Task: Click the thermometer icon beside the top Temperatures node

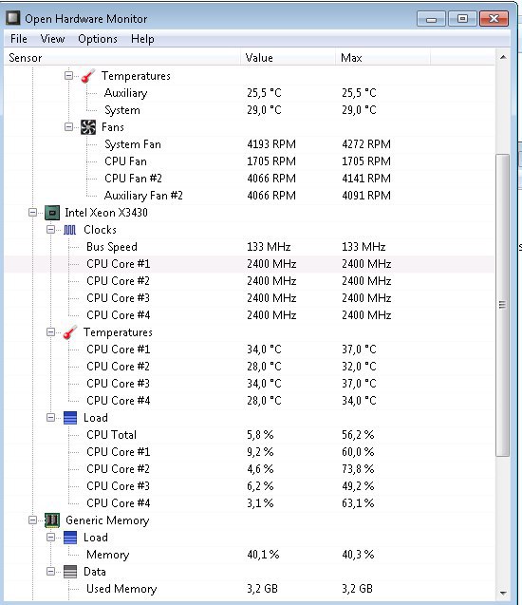Action: [x=88, y=76]
